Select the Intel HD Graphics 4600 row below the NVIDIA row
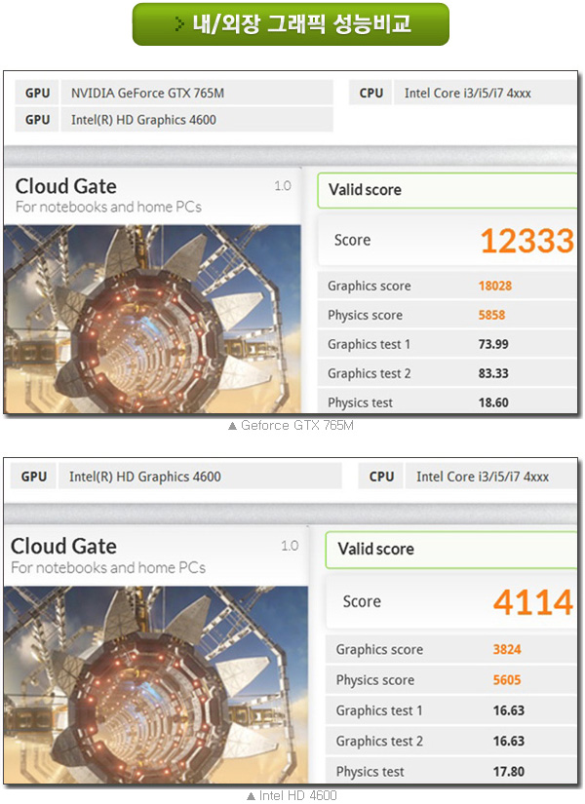Image resolution: width=585 pixels, height=804 pixels. coord(175,120)
